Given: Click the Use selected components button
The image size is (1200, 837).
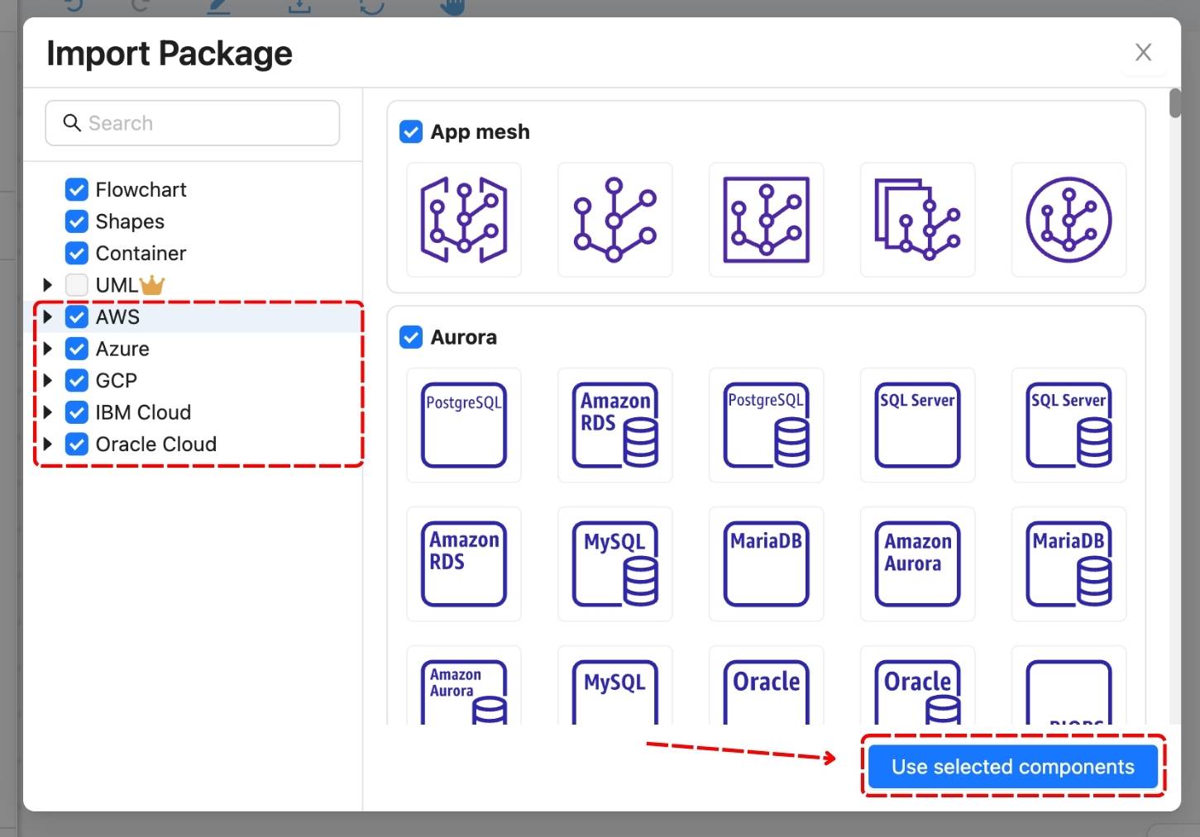Looking at the screenshot, I should coord(1012,767).
